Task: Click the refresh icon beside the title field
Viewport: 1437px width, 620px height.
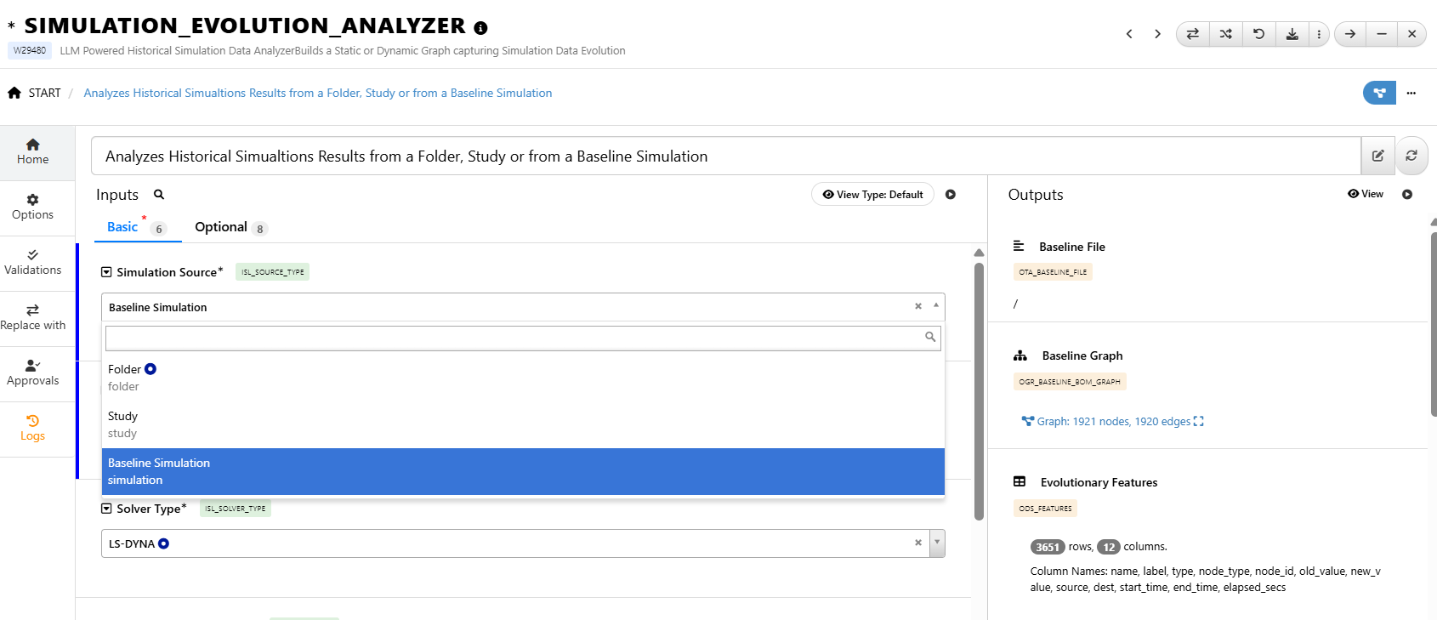Action: (x=1411, y=156)
